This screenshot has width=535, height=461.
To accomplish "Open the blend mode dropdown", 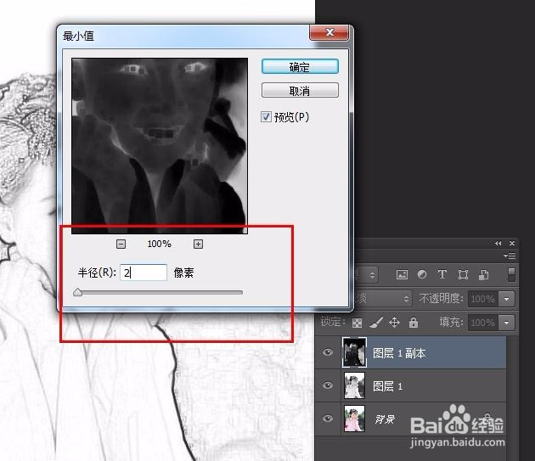I will point(383,299).
